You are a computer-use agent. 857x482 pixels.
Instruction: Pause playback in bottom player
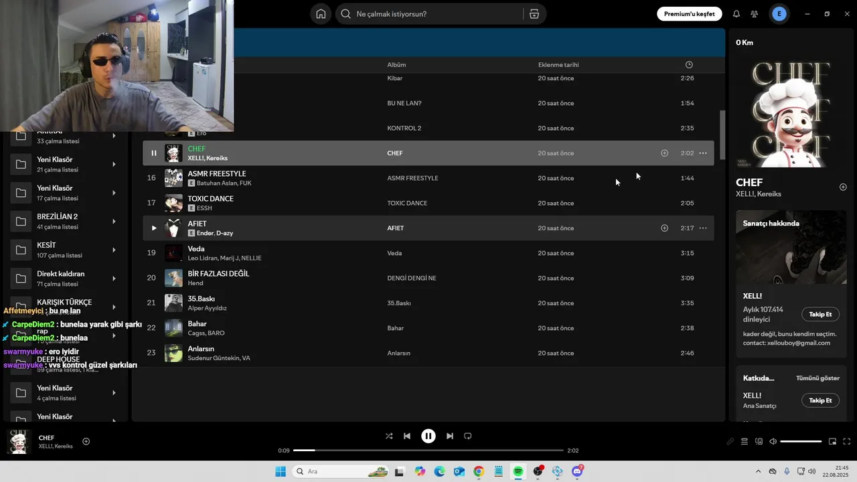pos(428,436)
